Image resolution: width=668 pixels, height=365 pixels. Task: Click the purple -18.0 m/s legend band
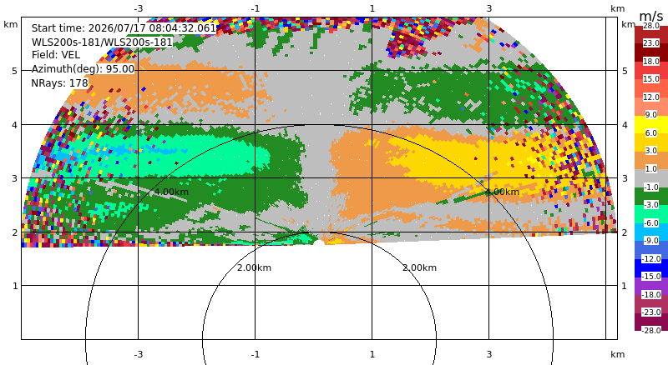coord(651,286)
